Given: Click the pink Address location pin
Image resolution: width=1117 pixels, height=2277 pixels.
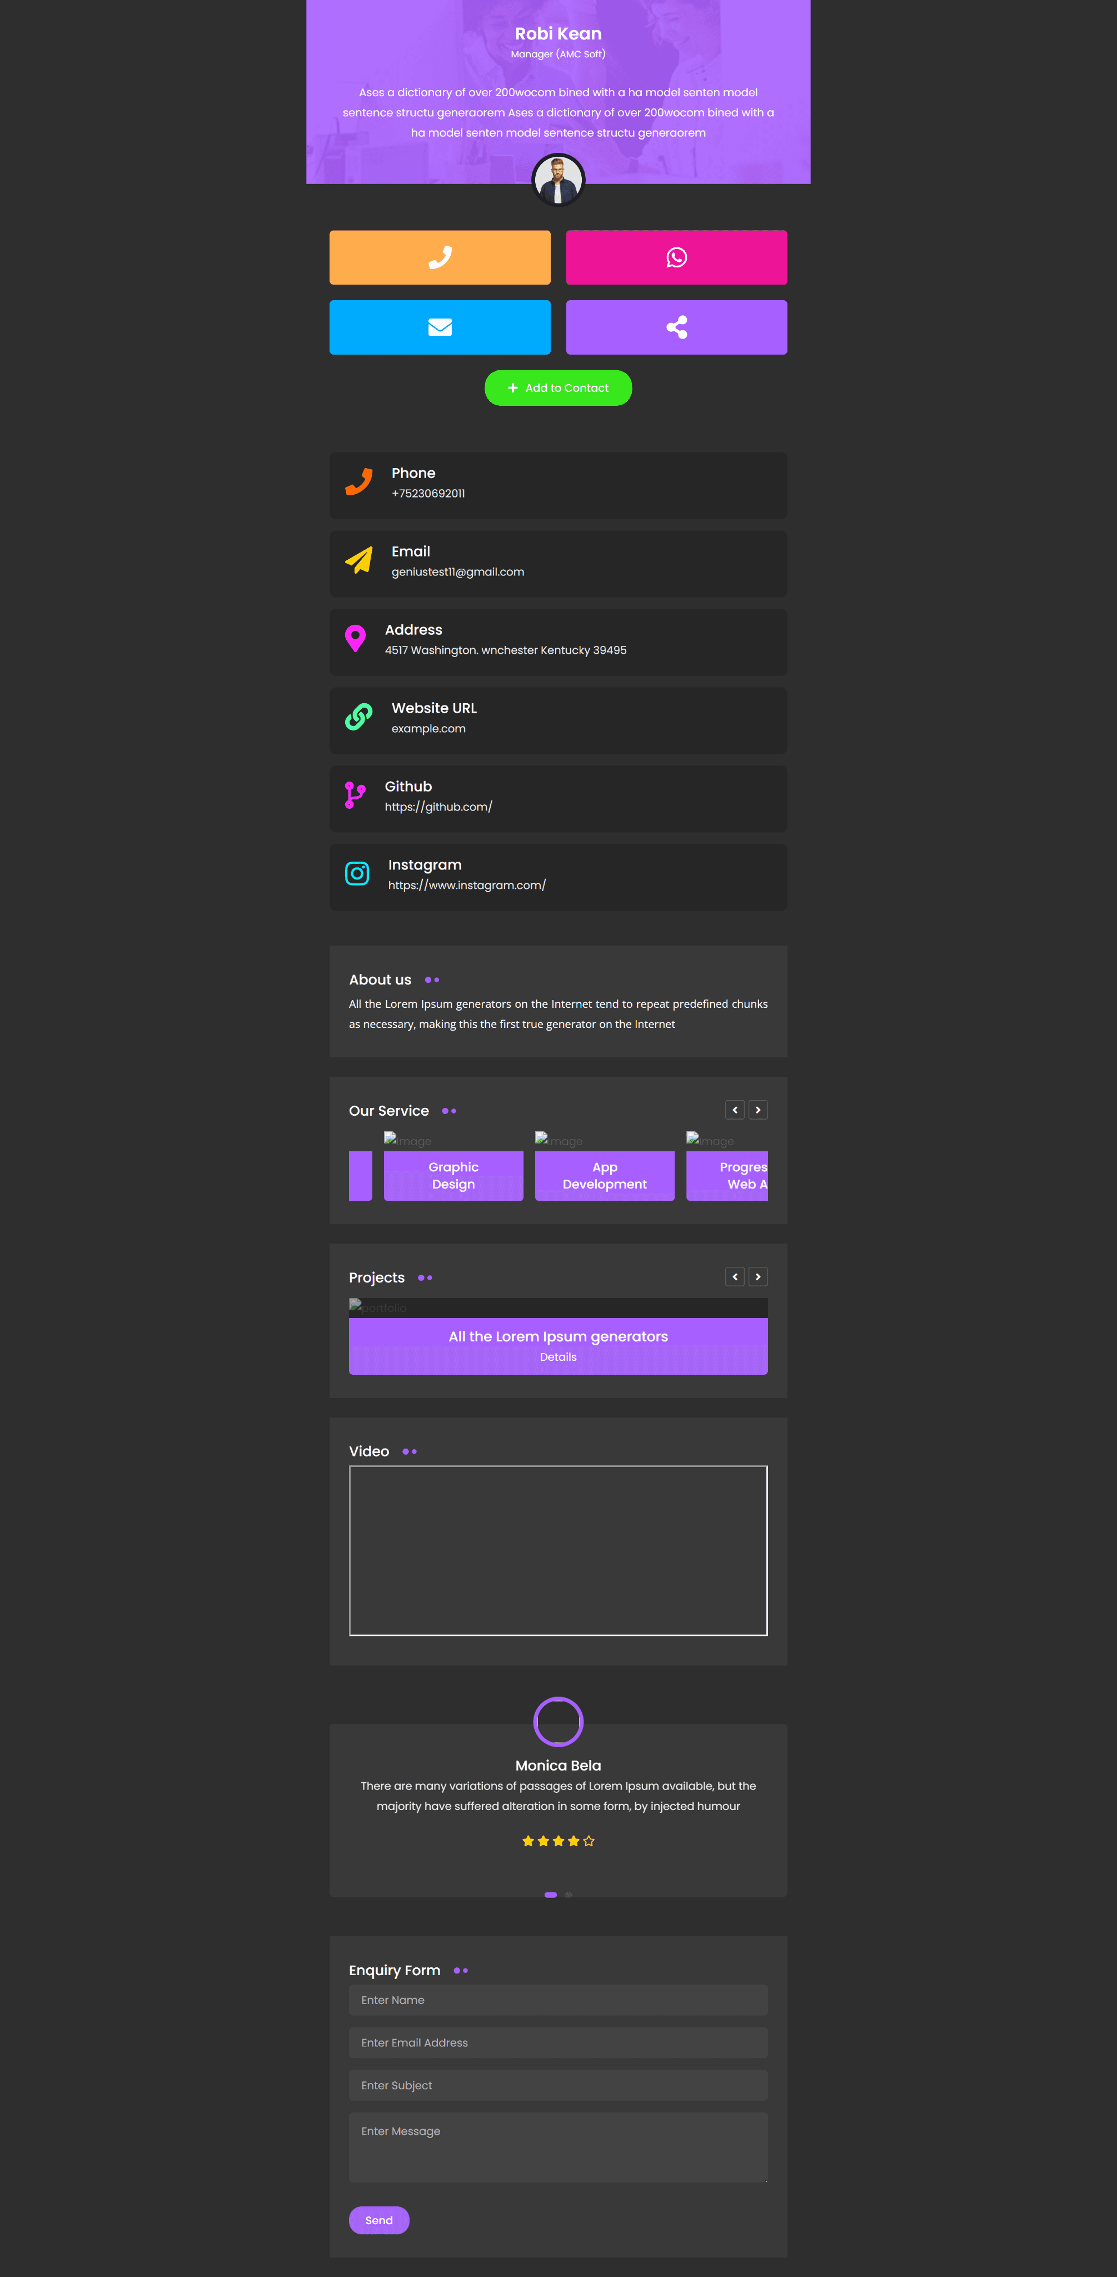Looking at the screenshot, I should [355, 637].
